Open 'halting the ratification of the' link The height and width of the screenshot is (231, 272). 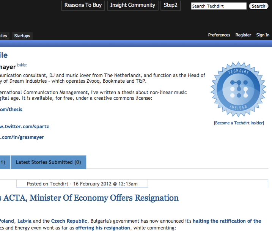click(227, 221)
